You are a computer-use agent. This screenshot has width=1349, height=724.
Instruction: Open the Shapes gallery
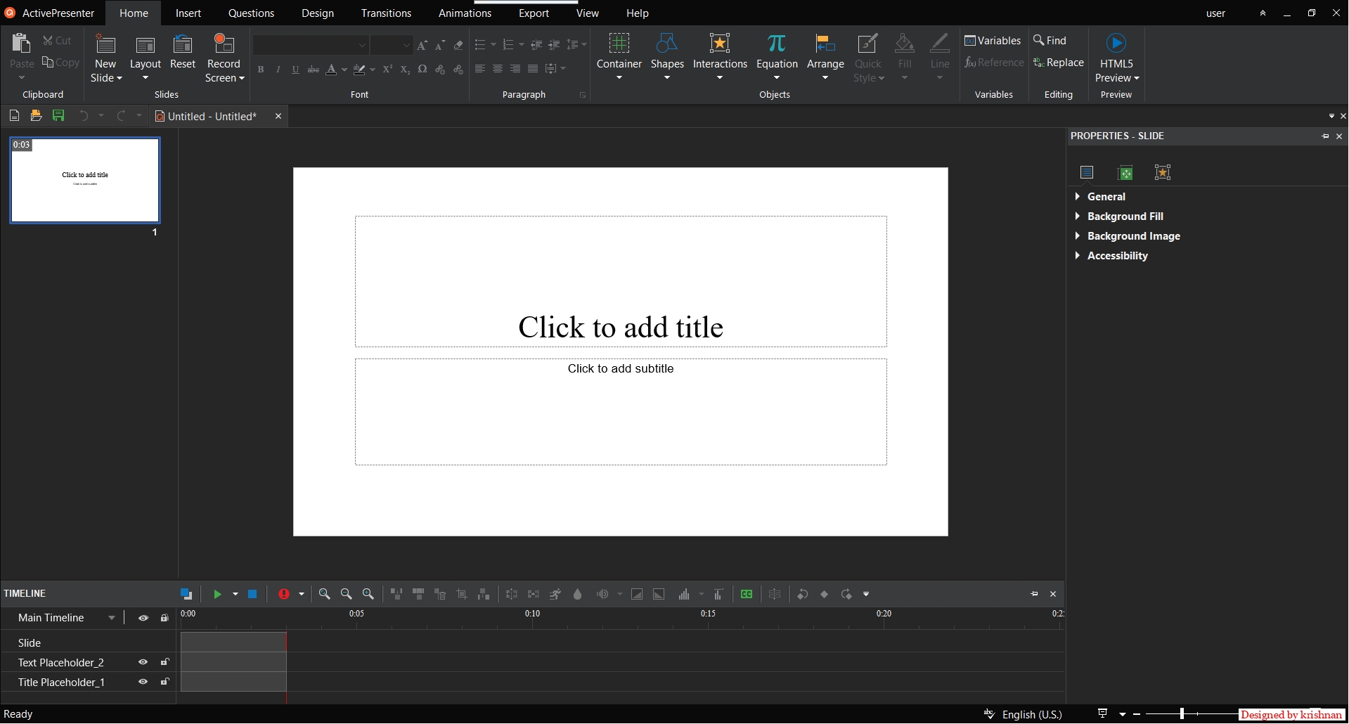tap(667, 56)
